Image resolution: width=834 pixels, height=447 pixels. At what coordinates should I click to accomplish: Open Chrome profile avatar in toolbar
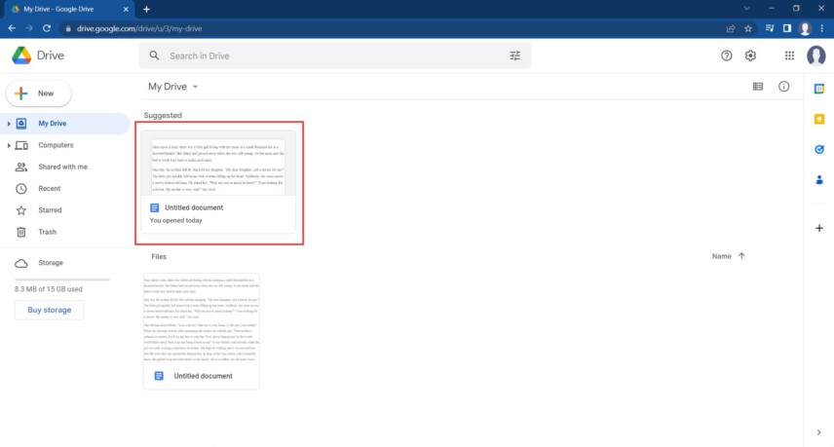point(806,28)
